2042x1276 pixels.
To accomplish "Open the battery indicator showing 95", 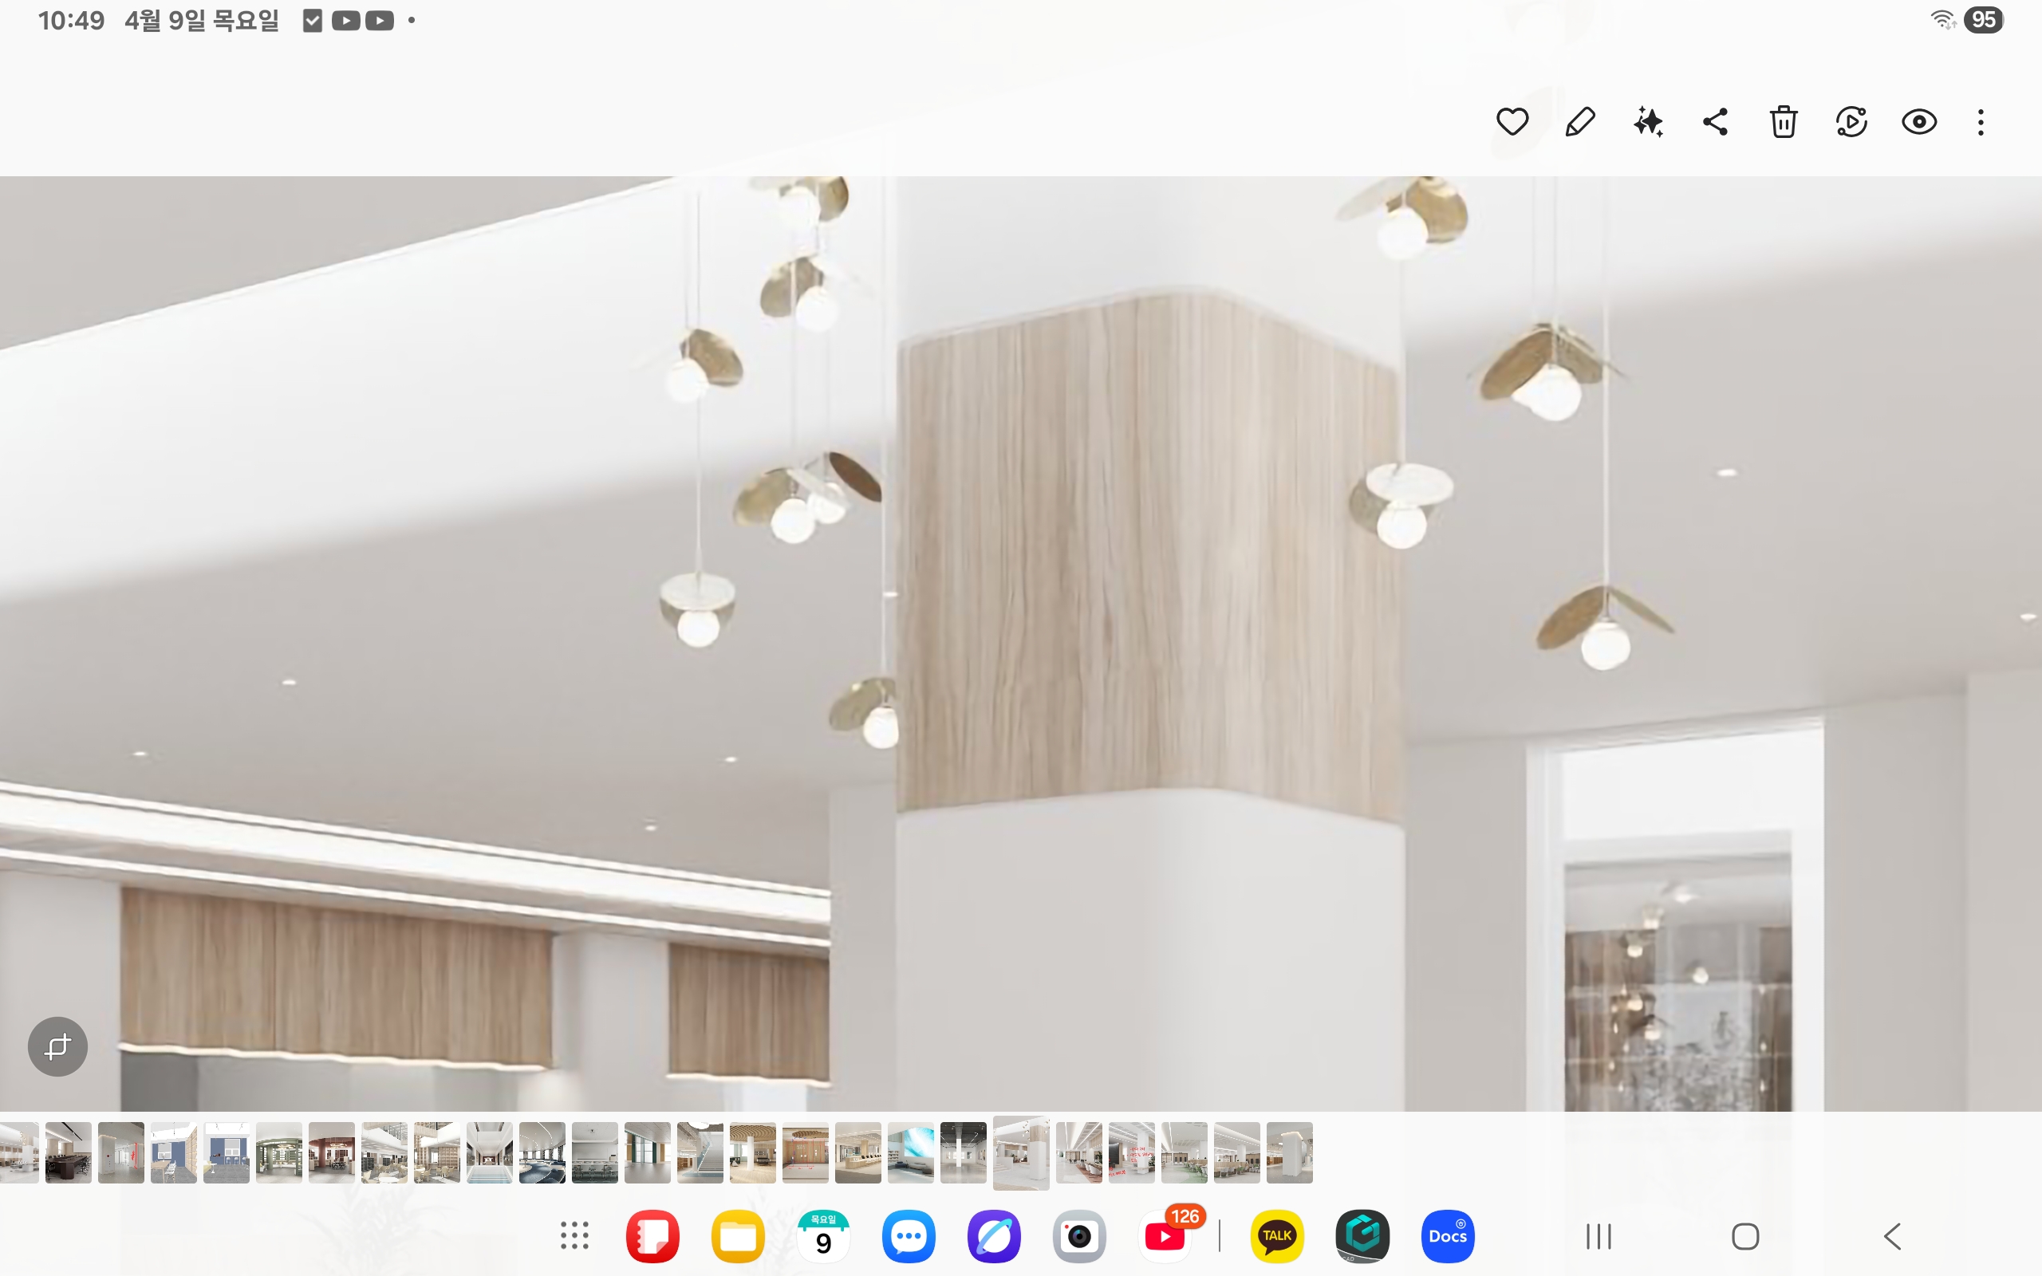I will [x=1983, y=20].
